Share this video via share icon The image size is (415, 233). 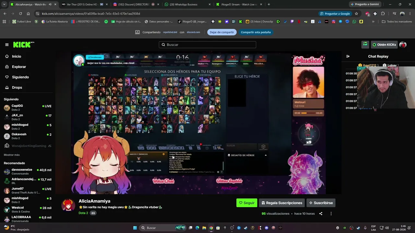[x=321, y=214]
